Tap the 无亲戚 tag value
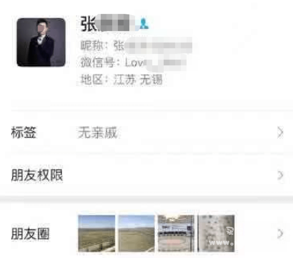293x258 pixels. (98, 132)
